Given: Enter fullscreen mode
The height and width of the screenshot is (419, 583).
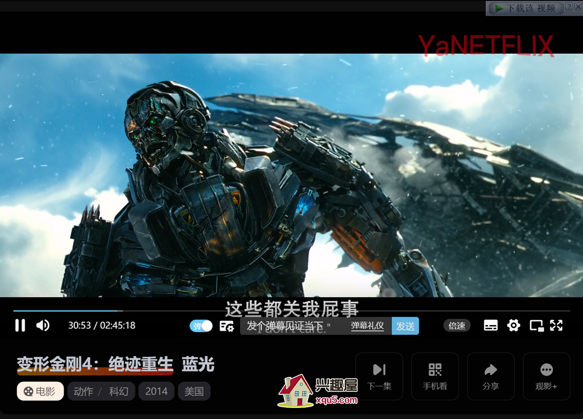Looking at the screenshot, I should click(556, 325).
